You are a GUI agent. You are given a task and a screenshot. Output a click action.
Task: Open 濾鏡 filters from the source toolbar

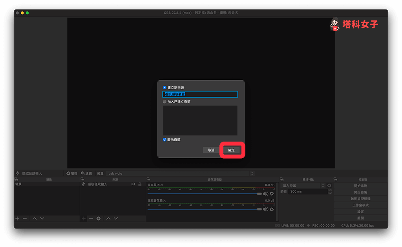(86, 173)
